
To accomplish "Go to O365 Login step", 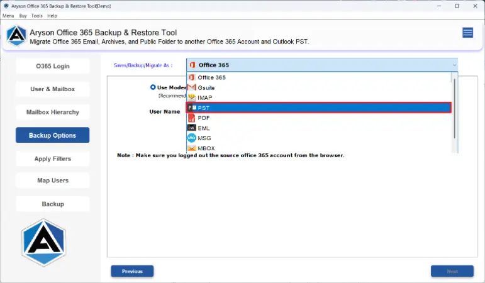I will tap(53, 66).
